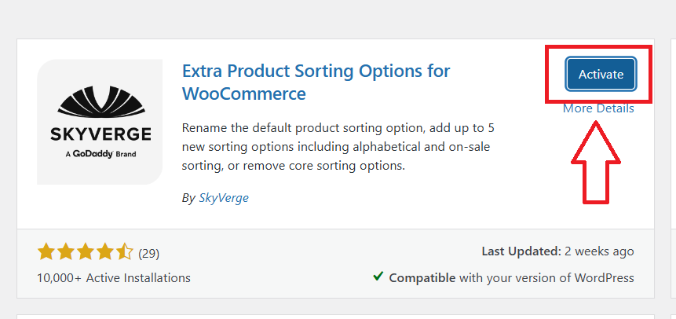The image size is (676, 319).
Task: Click the Compatible with your version text
Action: tap(511, 277)
